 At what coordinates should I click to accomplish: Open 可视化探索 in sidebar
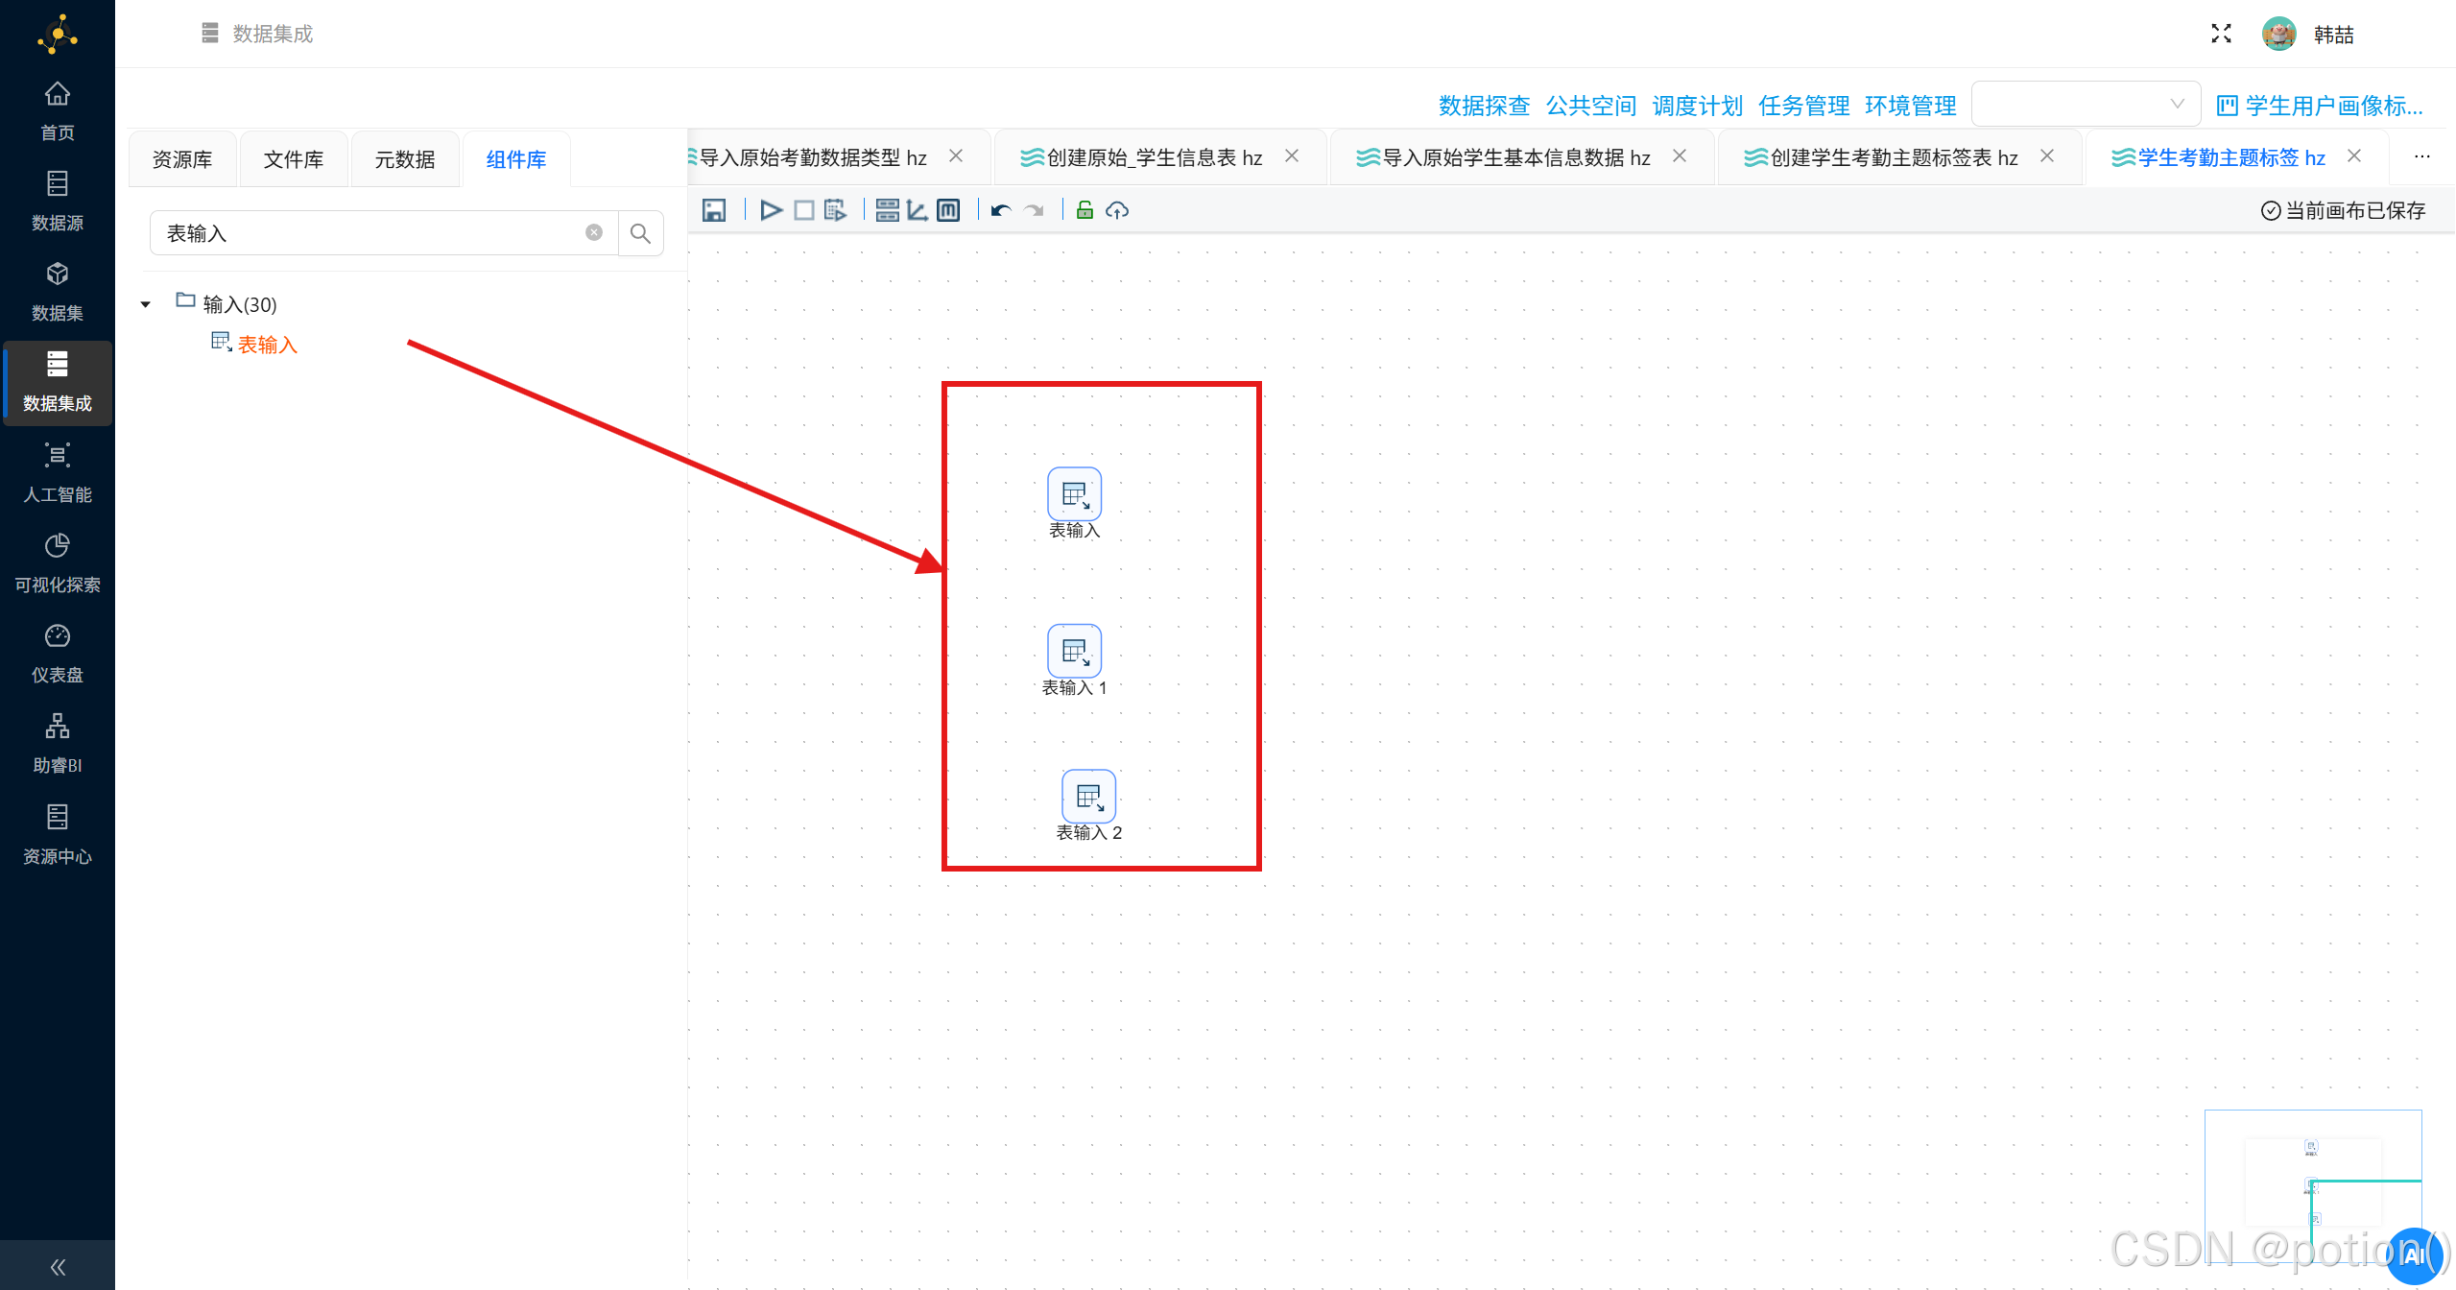(58, 563)
